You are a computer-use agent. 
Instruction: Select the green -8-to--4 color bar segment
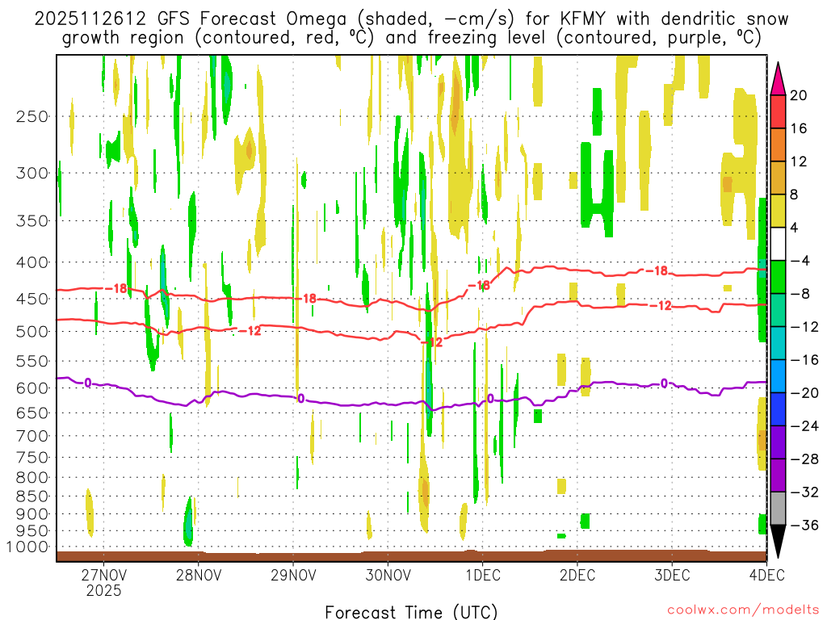point(778,277)
